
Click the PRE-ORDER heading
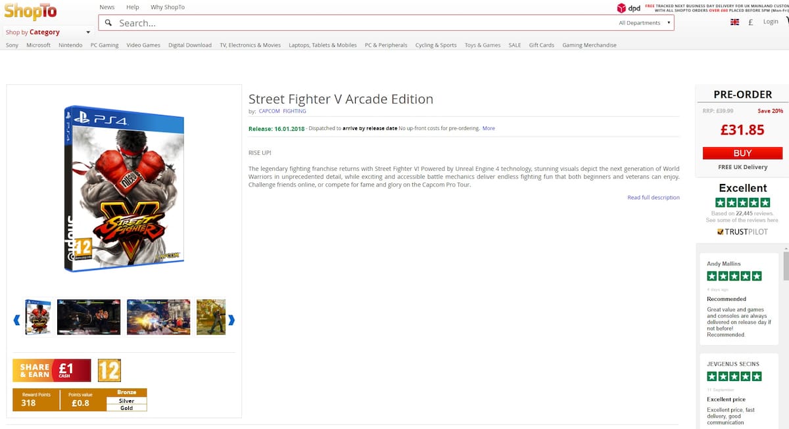pyautogui.click(x=742, y=95)
